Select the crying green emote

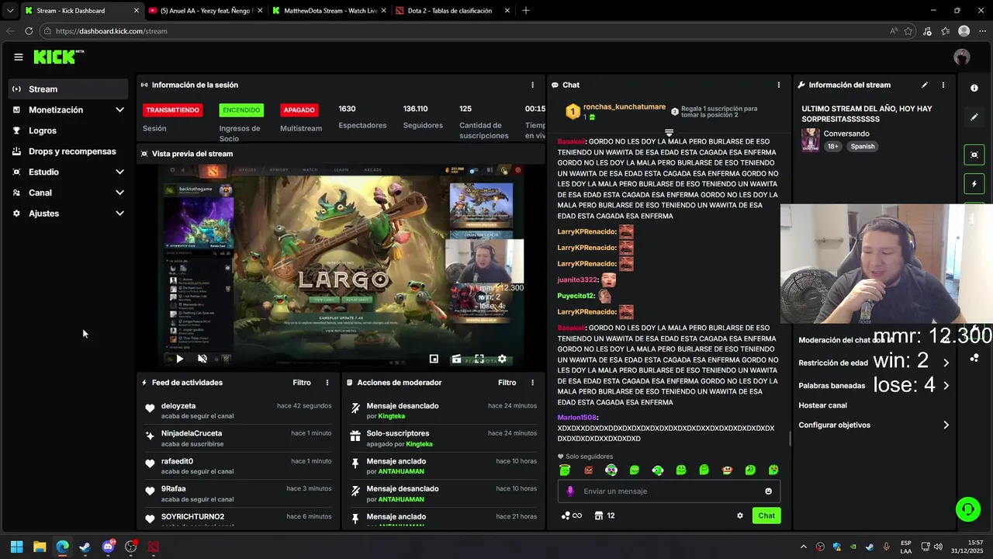pos(773,470)
